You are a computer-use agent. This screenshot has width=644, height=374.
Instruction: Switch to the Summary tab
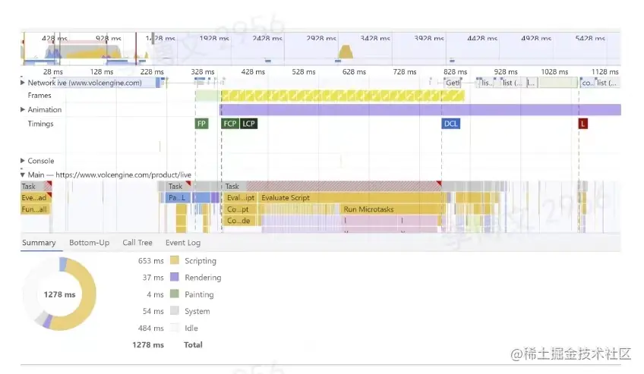pos(39,242)
